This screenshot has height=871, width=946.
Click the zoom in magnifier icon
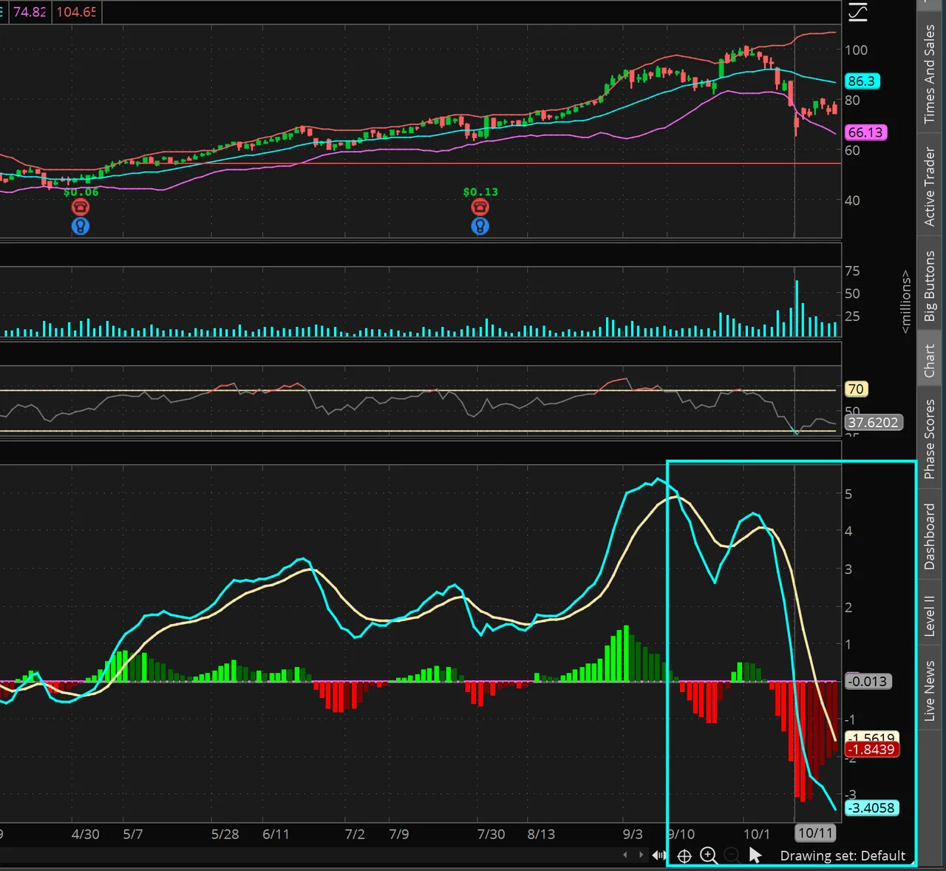709,855
